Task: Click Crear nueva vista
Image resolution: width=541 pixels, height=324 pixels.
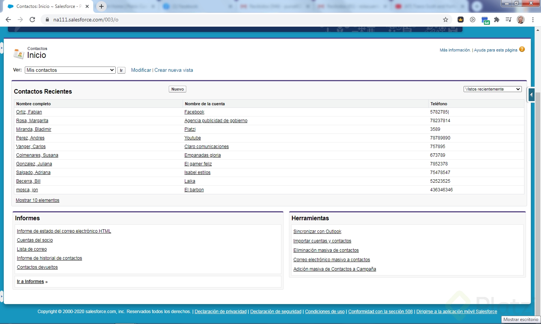Action: click(174, 70)
